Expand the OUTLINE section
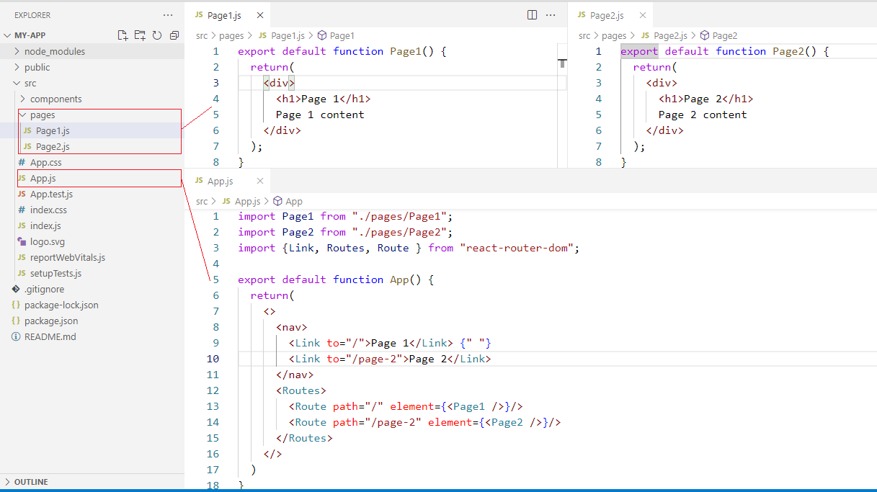 30,482
